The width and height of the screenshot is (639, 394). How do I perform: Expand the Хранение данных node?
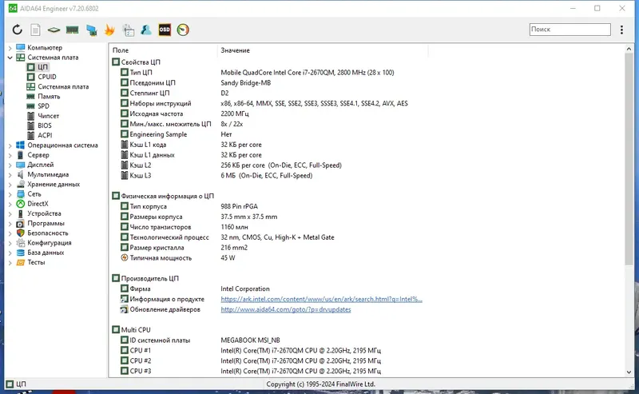click(x=10, y=185)
